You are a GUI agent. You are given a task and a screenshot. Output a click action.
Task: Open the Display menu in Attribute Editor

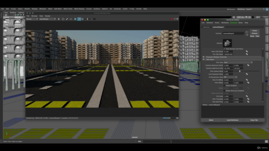(x=234, y=23)
